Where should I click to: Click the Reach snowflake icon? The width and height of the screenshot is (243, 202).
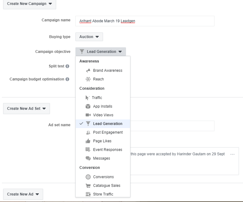pyautogui.click(x=88, y=79)
